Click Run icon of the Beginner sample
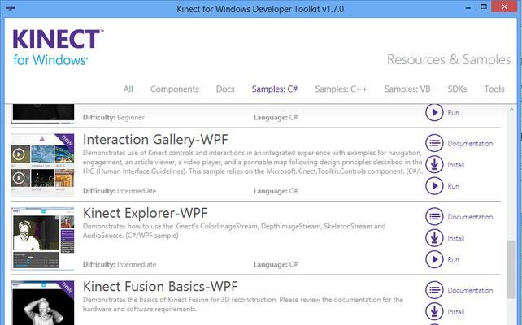Screen dimensions: 522x325 point(434,112)
